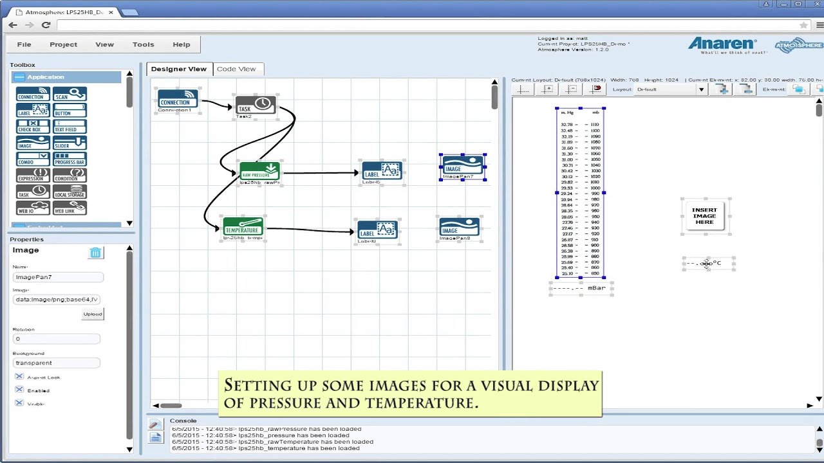824x463 pixels.
Task: Choose the Local Storage toolbox element
Action: [70, 192]
